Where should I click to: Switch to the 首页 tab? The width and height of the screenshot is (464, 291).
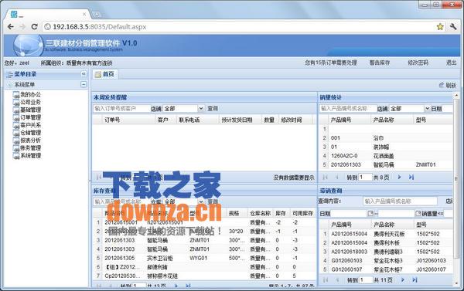[x=104, y=74]
